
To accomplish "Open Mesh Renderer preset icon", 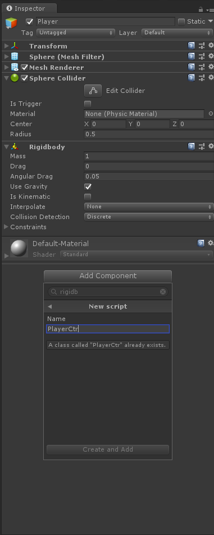I will 202,68.
